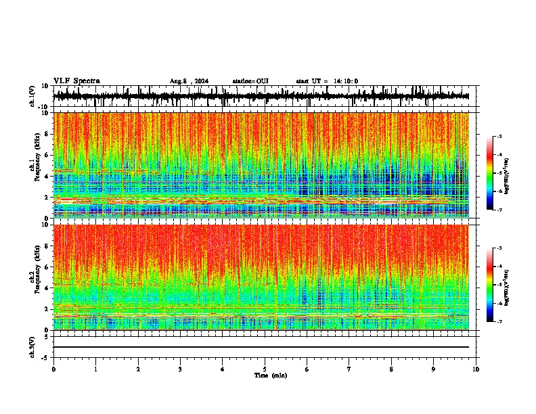
Task: Click the date 'Aug.8 , 2024' text
Action: 189,81
